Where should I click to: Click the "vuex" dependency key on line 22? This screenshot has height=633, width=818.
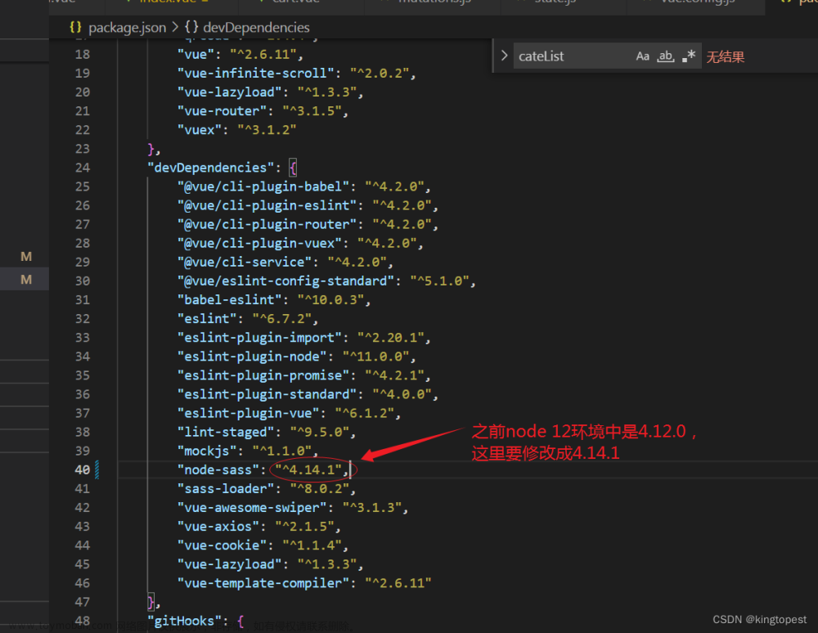[x=200, y=130]
